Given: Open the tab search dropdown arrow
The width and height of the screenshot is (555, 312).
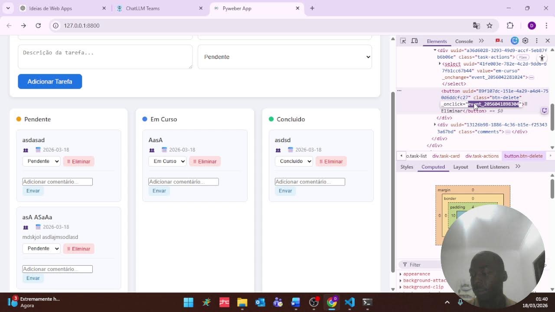Looking at the screenshot, I should click(8, 8).
